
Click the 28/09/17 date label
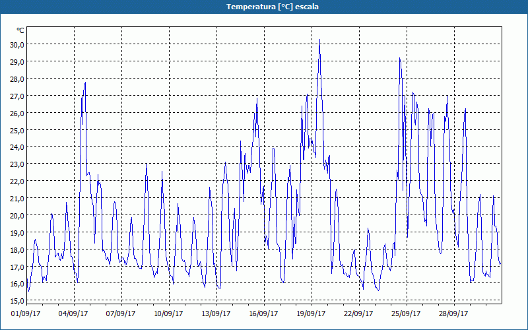click(x=453, y=313)
